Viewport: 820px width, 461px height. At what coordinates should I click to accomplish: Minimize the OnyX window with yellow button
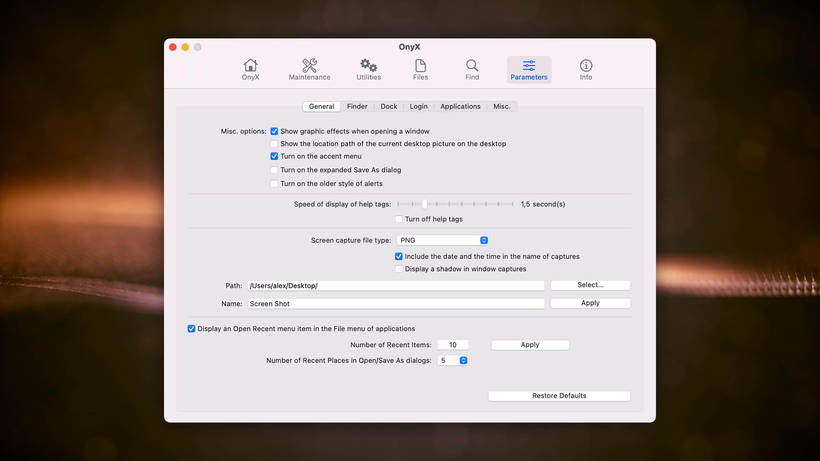(x=185, y=47)
